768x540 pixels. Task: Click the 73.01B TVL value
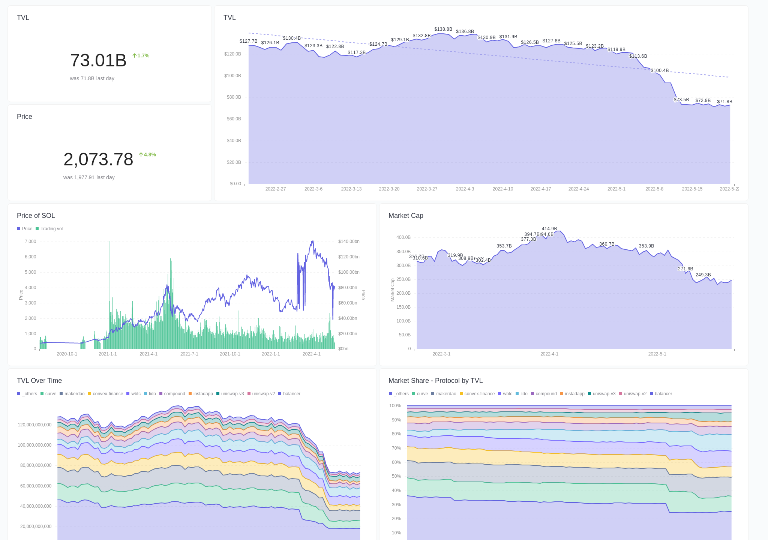[98, 60]
